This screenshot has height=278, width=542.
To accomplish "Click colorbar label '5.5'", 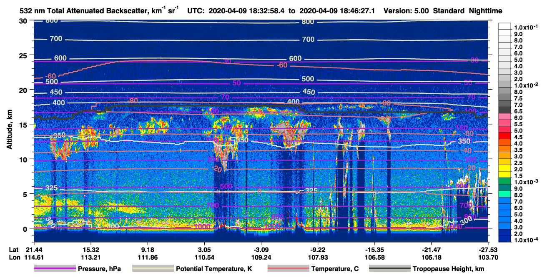I will click(519, 124).
